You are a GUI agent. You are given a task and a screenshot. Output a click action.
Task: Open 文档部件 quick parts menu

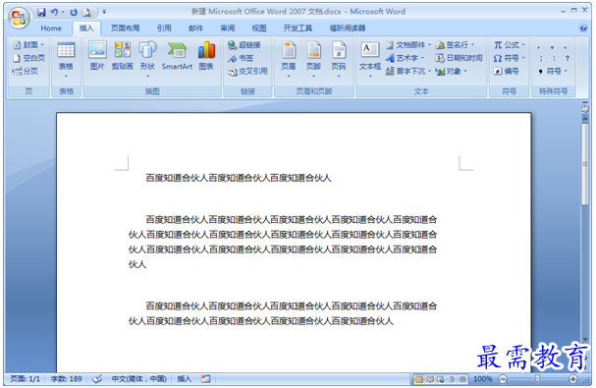coord(408,45)
